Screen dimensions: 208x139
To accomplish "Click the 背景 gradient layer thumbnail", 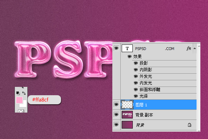I will point(127,125).
